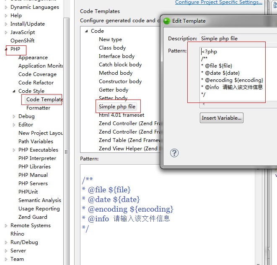Select the New type template
The image size is (277, 265).
pyautogui.click(x=110, y=39)
